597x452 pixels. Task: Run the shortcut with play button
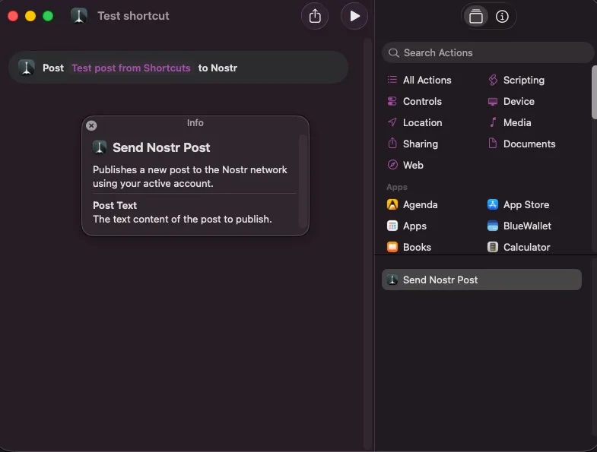354,16
